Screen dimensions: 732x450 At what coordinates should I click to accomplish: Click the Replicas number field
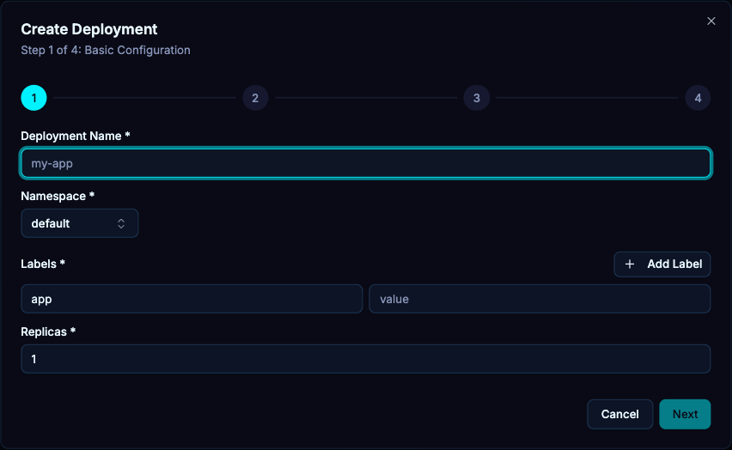[x=366, y=359]
